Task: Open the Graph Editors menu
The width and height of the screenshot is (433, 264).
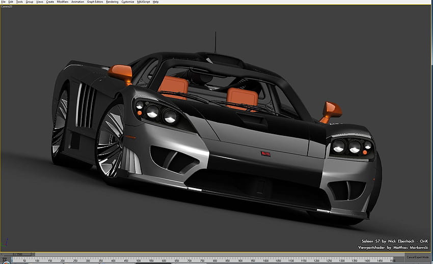Action: (95, 2)
